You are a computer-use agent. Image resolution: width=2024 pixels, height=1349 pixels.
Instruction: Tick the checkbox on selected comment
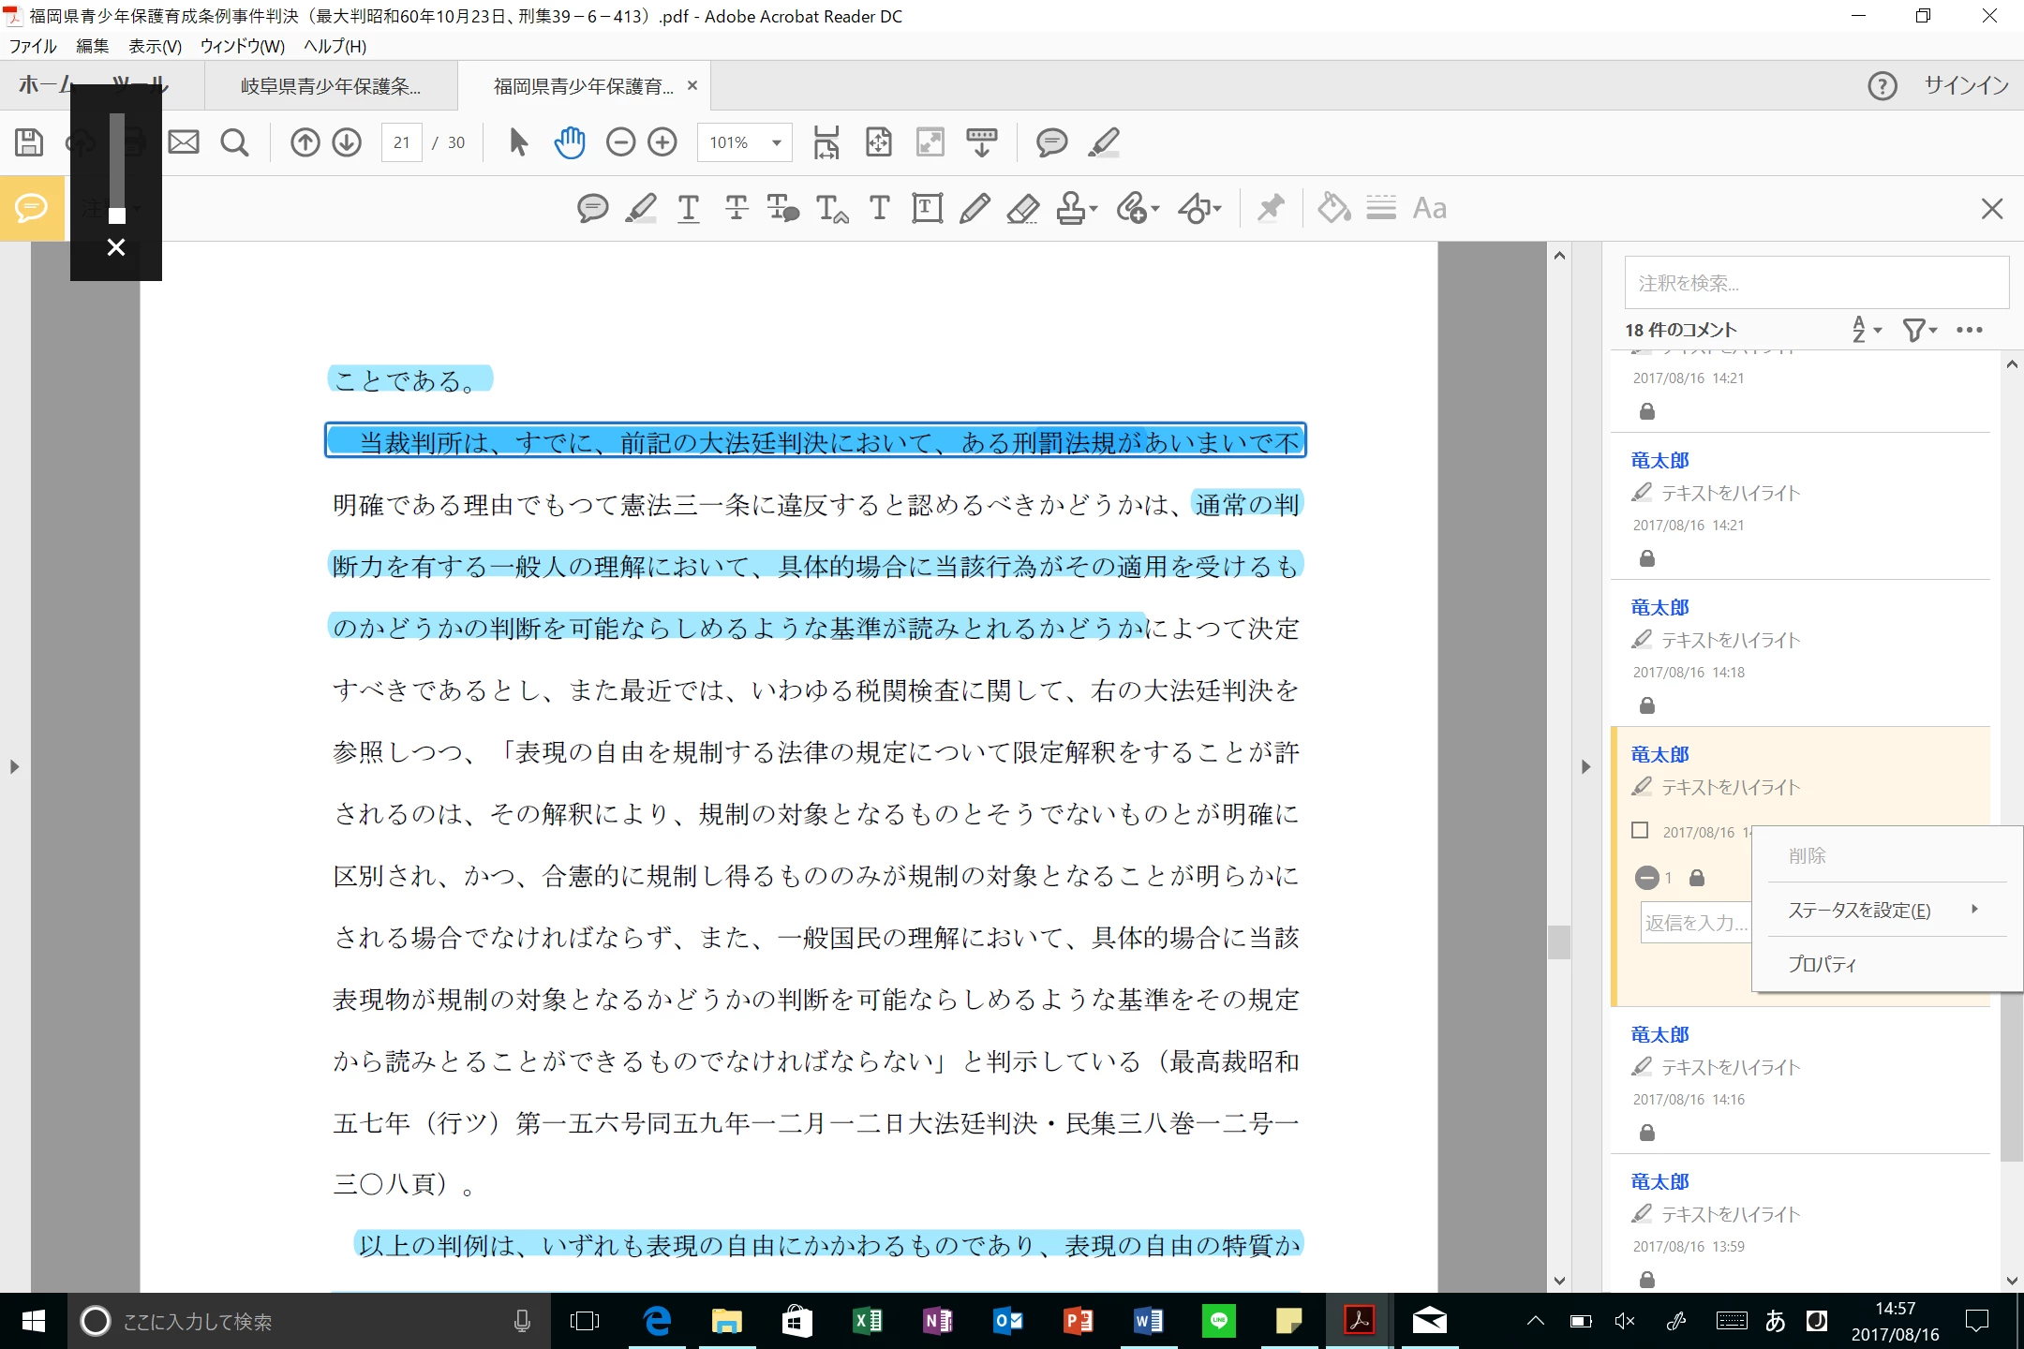pyautogui.click(x=1640, y=830)
